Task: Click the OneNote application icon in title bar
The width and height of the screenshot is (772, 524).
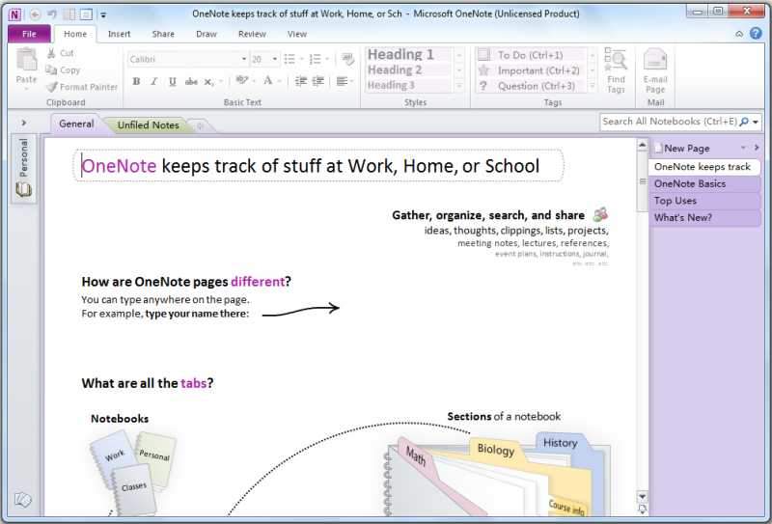Action: [14, 14]
